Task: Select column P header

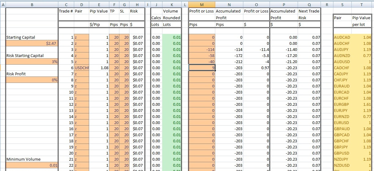Action: pos(284,5)
